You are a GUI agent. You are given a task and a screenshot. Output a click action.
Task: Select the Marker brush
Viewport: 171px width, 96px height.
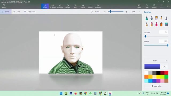[147, 18]
